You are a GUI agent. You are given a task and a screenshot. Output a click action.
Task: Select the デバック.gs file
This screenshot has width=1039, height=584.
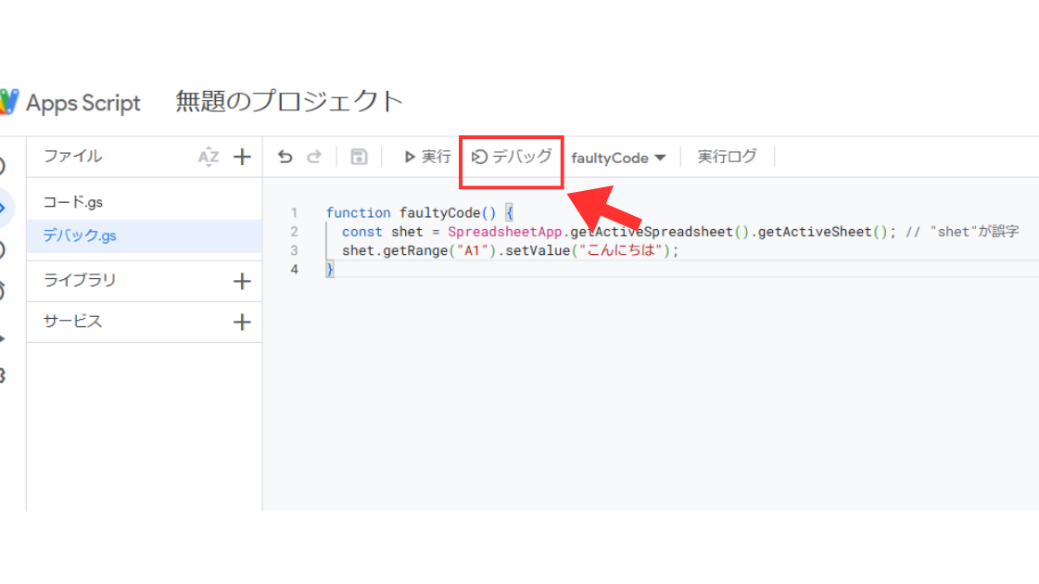tap(144, 236)
